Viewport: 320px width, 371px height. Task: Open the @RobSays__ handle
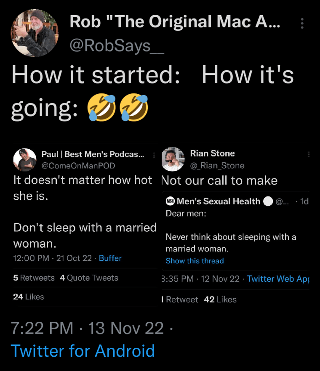(116, 45)
